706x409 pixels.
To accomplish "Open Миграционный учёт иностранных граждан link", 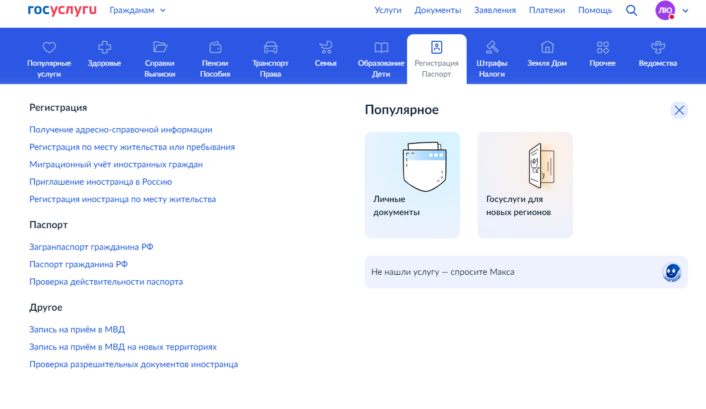I will 116,164.
